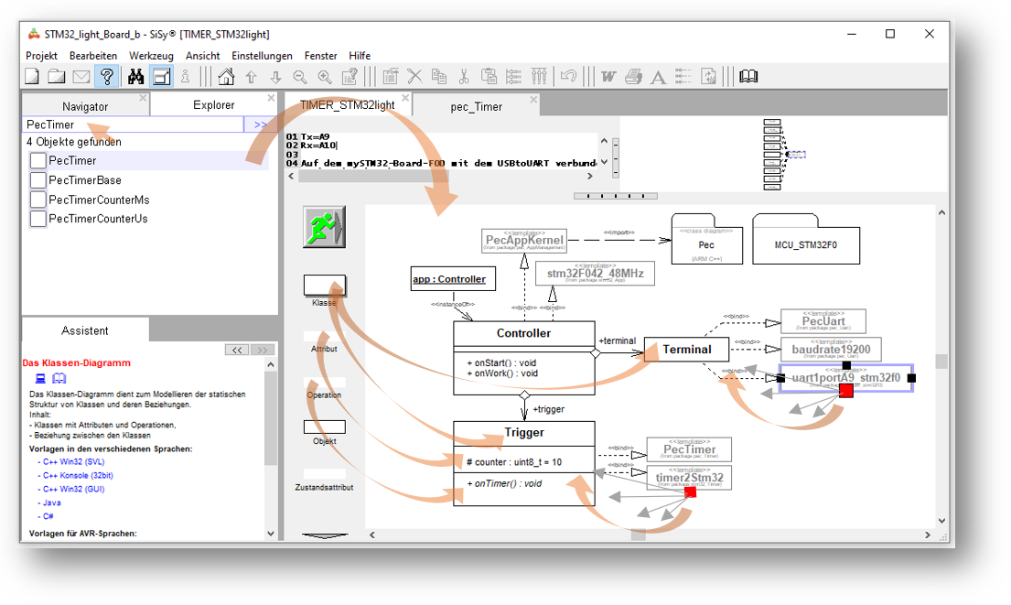Click the >> forward button in Assistent

coord(262,350)
